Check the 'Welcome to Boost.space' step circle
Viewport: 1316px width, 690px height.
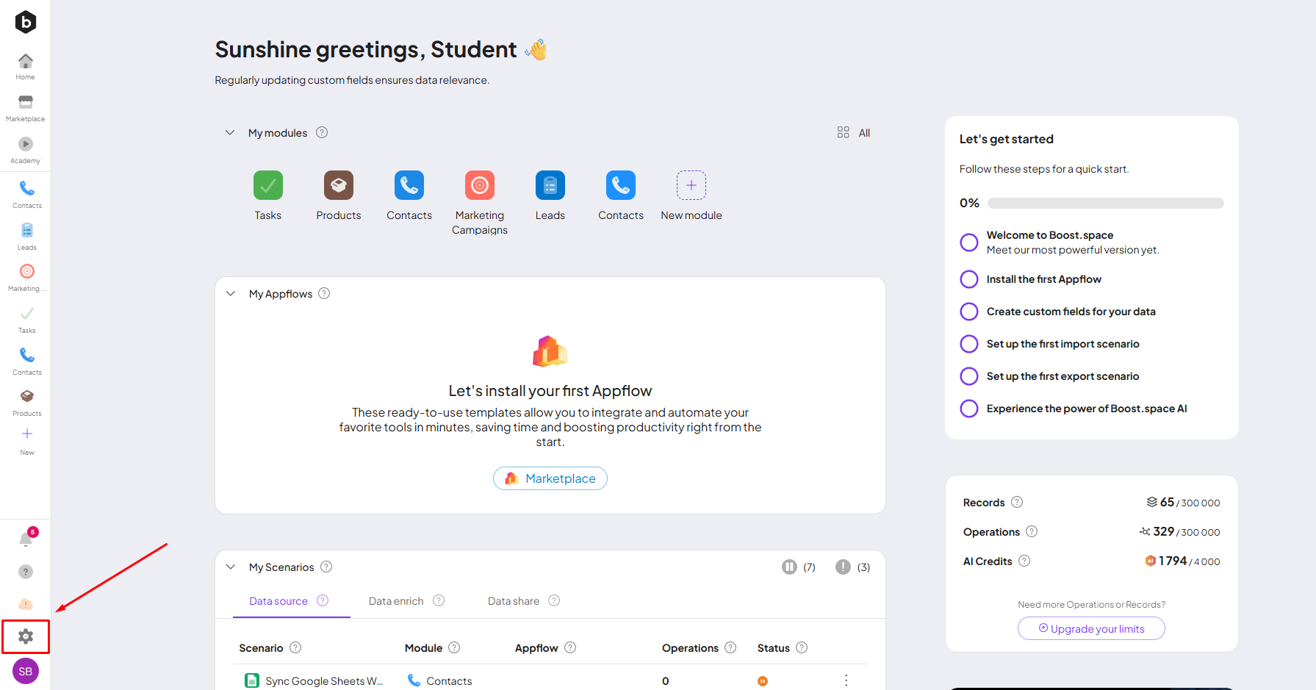pos(969,242)
